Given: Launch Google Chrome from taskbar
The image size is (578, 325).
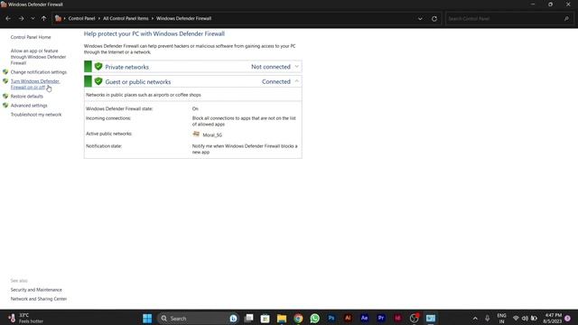Looking at the screenshot, I should pos(298,318).
